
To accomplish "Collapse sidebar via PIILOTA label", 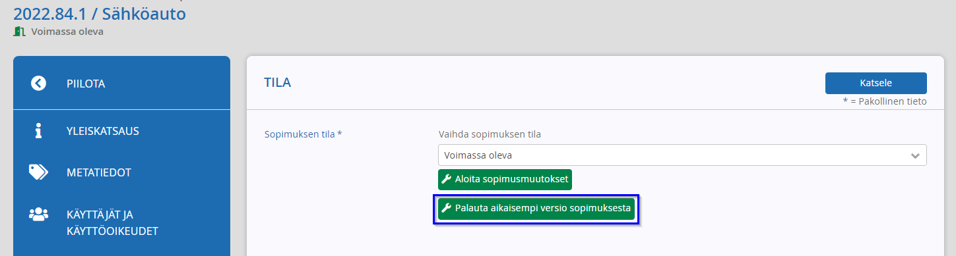I will click(86, 84).
